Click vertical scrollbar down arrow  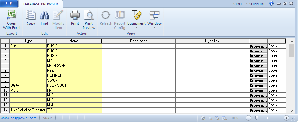(x=292, y=111)
